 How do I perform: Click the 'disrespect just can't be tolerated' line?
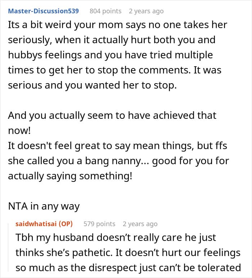click(128, 268)
